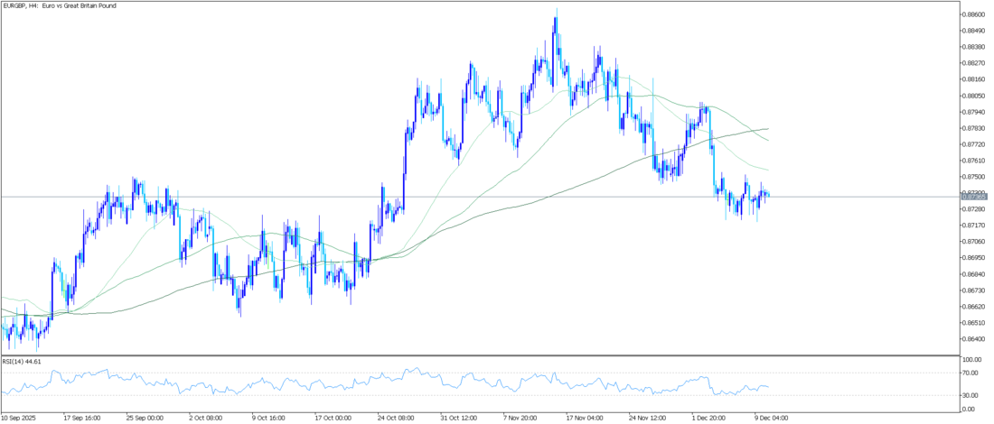The width and height of the screenshot is (994, 424).
Task: Click the RSI 100.00 scale label
Action: (x=973, y=360)
